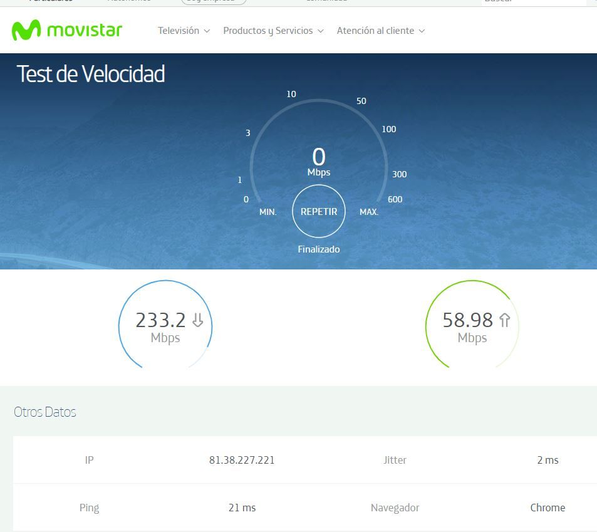Viewport: 597px width, 532px height.
Task: Expand the chevron next to Televisión
Action: 207,31
